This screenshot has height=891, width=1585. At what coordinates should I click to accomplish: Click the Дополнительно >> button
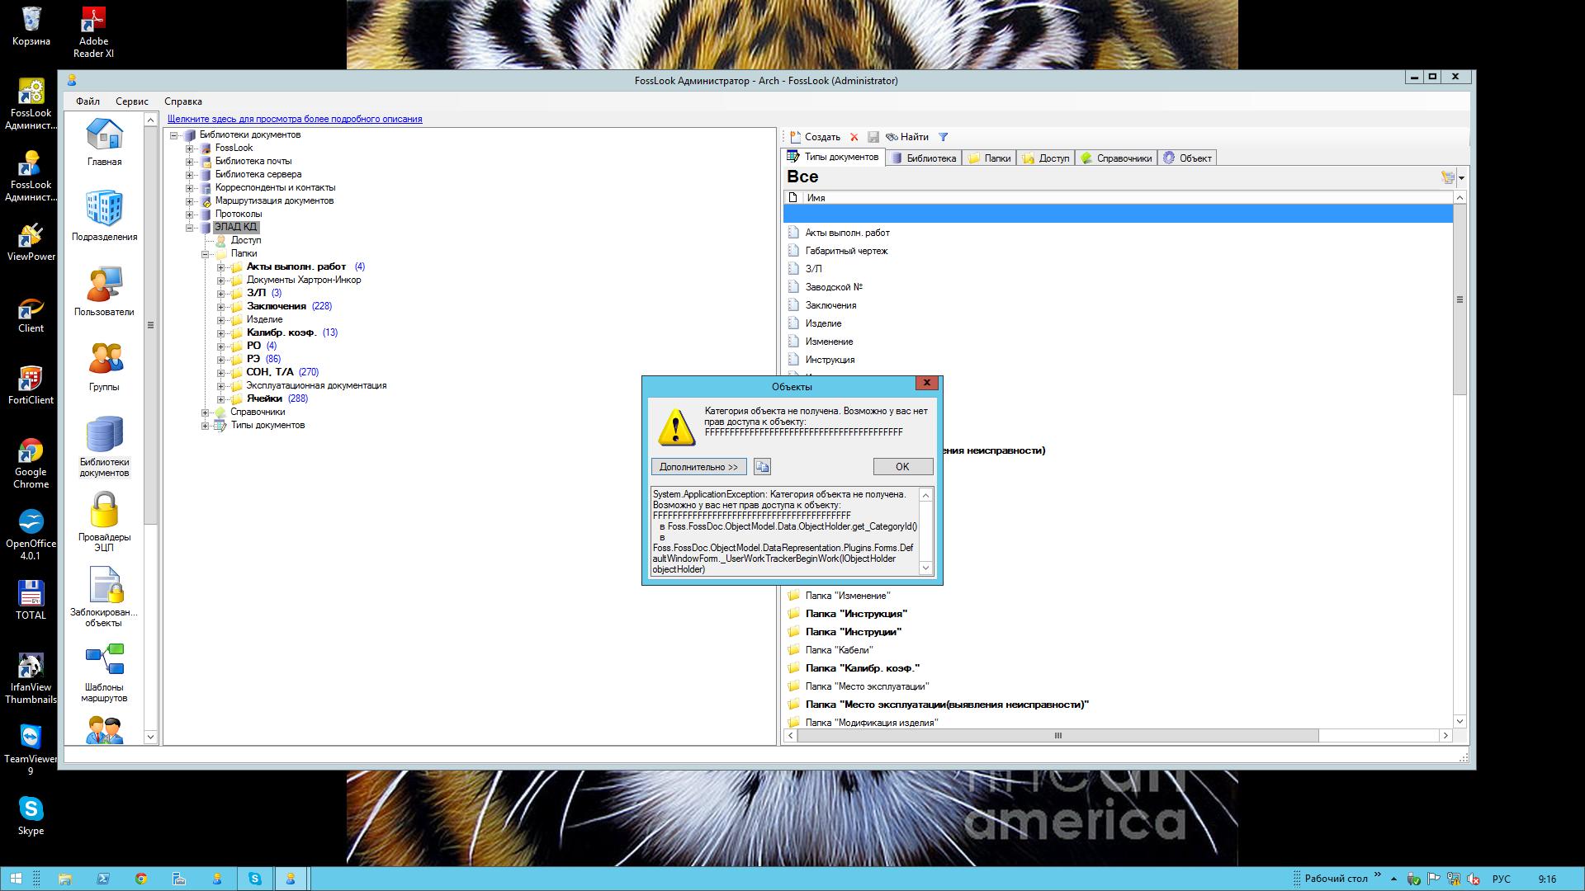[699, 467]
